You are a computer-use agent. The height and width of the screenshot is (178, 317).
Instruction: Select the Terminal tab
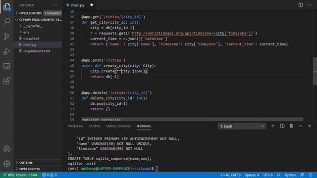tap(144, 126)
